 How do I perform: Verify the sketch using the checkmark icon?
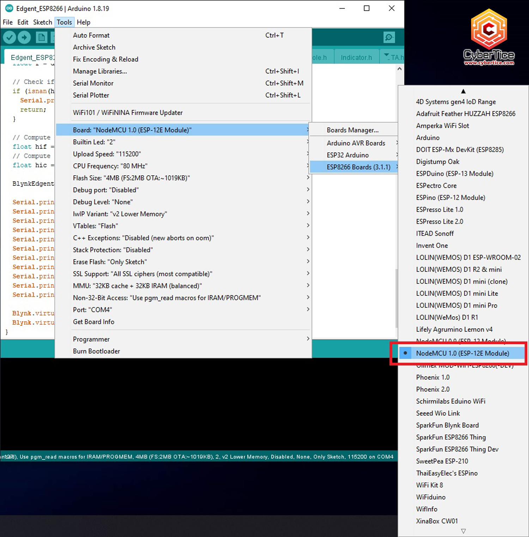(10, 37)
